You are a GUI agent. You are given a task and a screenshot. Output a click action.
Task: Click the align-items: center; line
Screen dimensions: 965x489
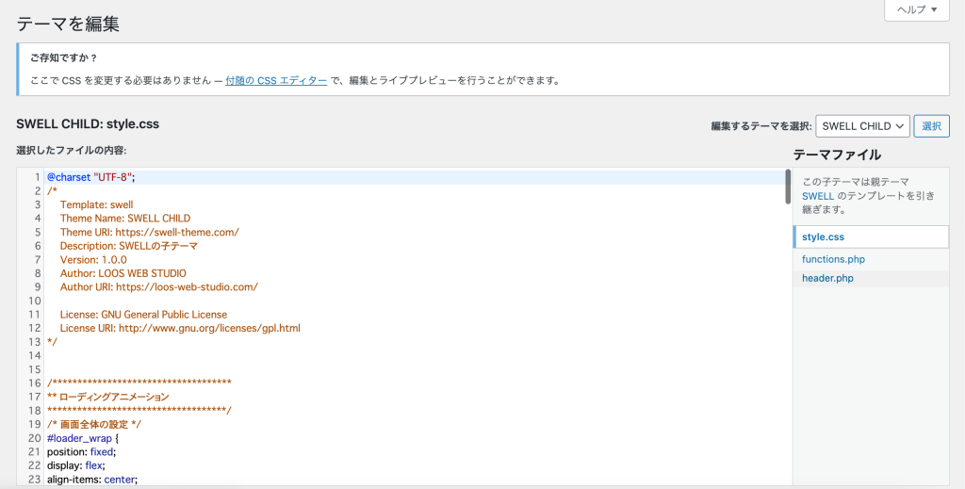92,480
